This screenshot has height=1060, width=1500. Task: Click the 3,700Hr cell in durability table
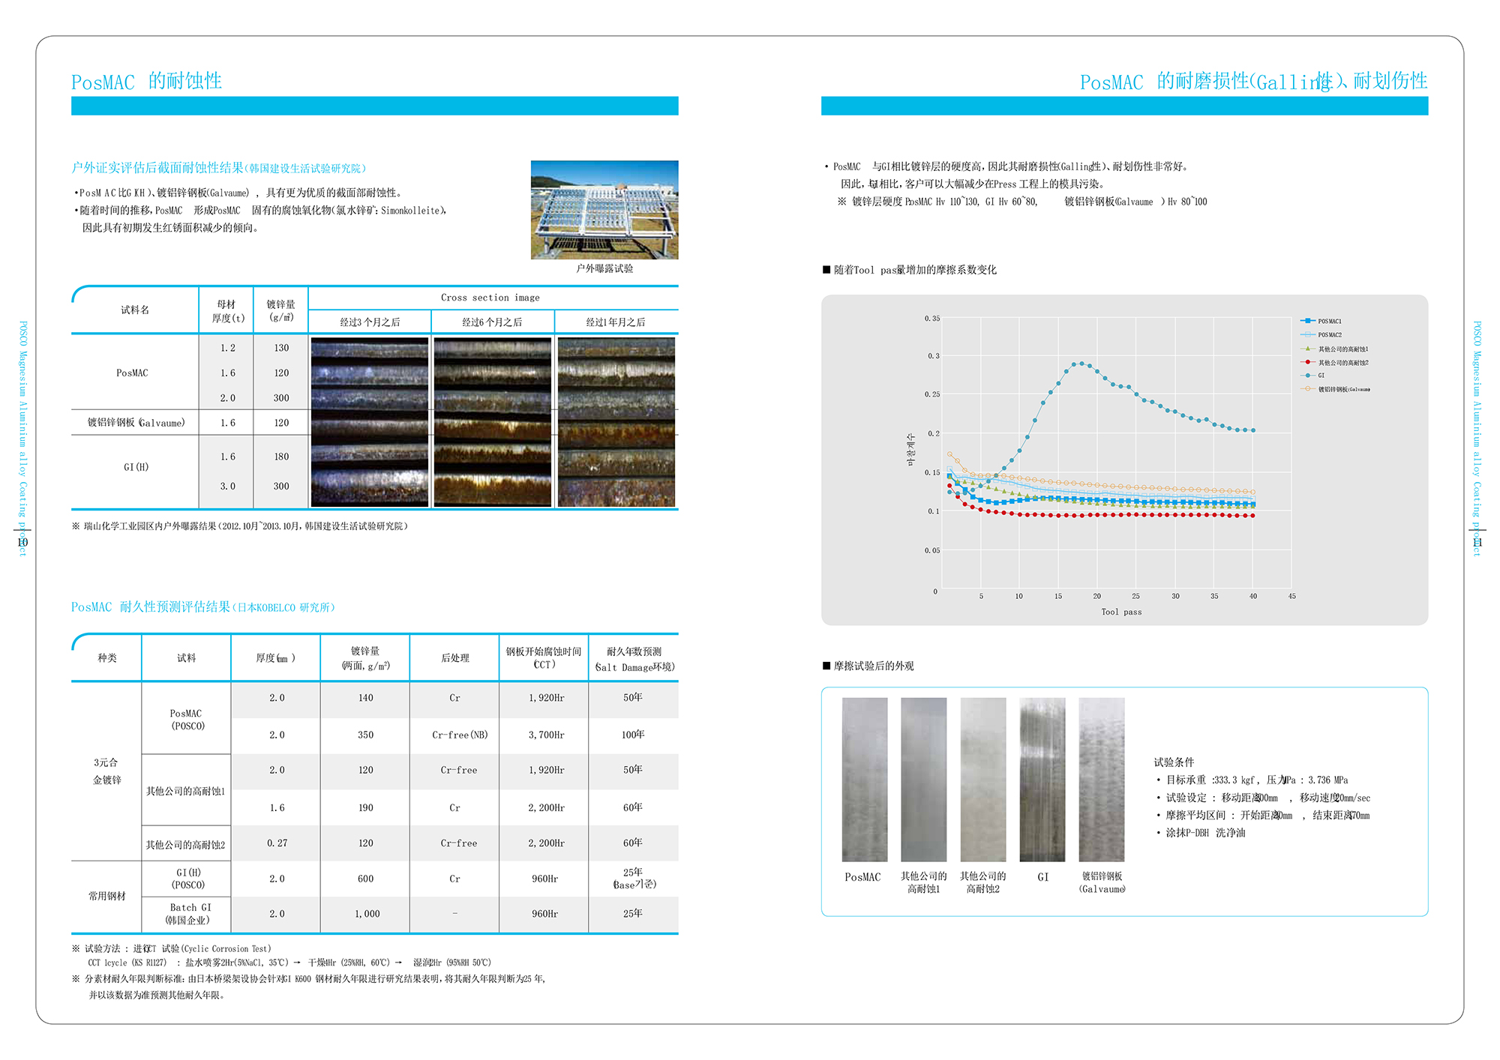pyautogui.click(x=546, y=735)
